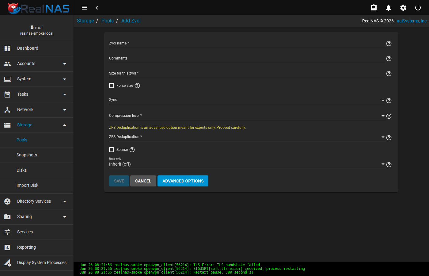Expand the Accounts menu arrow
This screenshot has width=429, height=276.
click(x=65, y=64)
